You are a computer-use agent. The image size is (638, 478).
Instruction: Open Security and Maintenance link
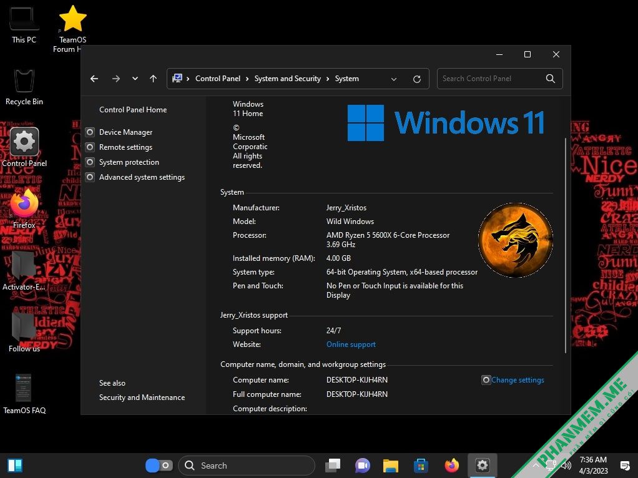coord(142,398)
